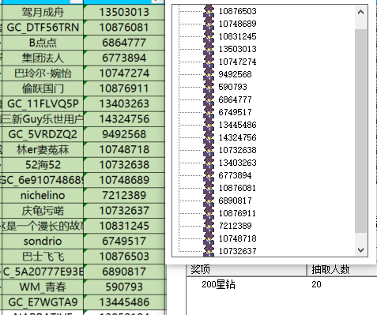The image size is (377, 315).
Task: Click the user icon beside 10732638 in tree
Action: pos(209,150)
